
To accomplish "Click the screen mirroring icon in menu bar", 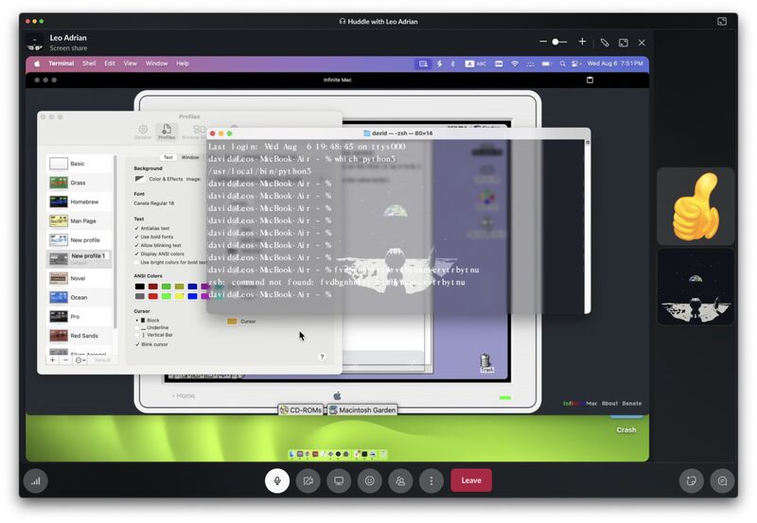I will point(423,63).
